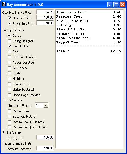This screenshot has height=154, width=127.
Task: Click the Total value 12.12
Action: pos(116,51)
